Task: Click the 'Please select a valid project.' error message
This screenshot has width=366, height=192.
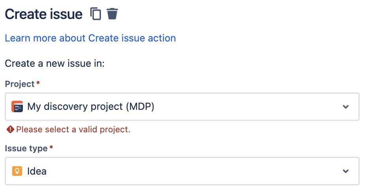Action: click(73, 129)
